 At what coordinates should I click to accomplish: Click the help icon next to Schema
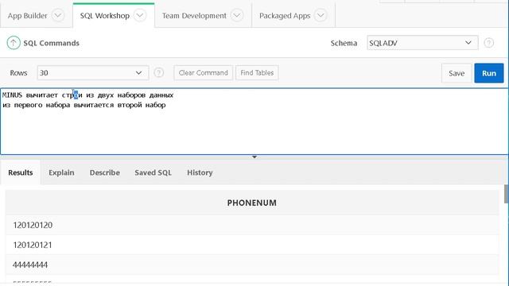coord(489,43)
